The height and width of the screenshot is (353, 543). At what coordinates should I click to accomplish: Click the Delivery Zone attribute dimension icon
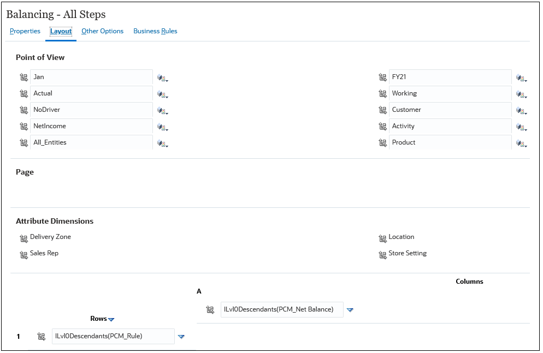point(24,238)
